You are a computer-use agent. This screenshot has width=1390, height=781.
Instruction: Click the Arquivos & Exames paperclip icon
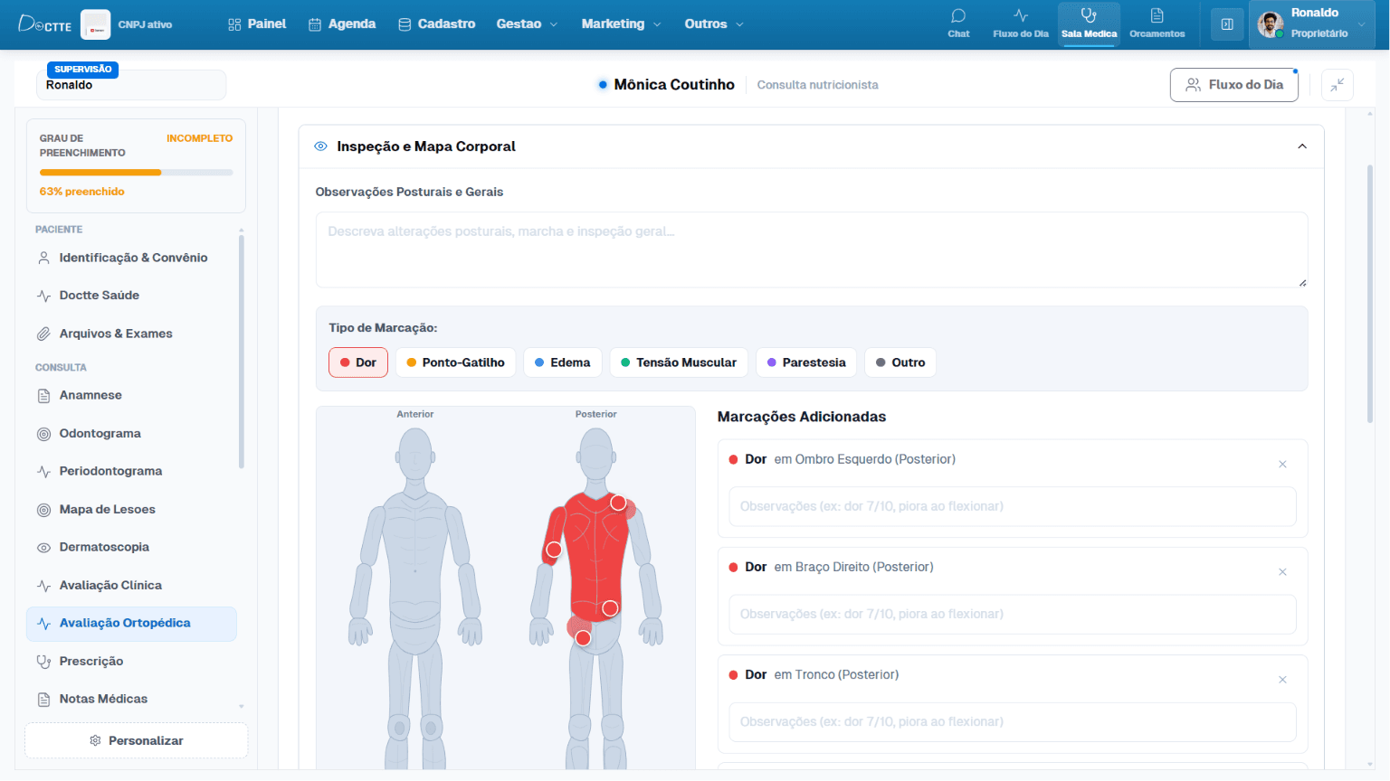click(43, 334)
